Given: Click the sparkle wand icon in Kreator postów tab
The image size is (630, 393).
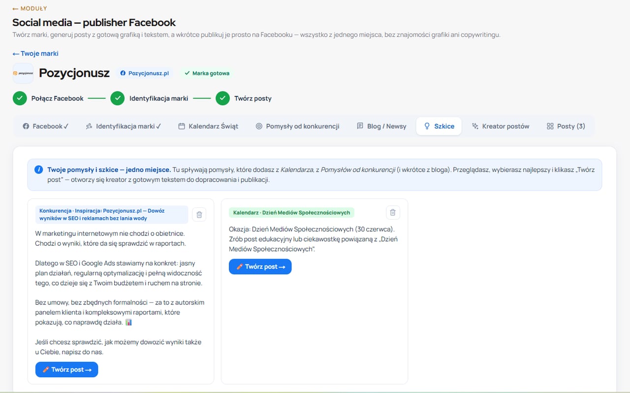Looking at the screenshot, I should point(475,126).
